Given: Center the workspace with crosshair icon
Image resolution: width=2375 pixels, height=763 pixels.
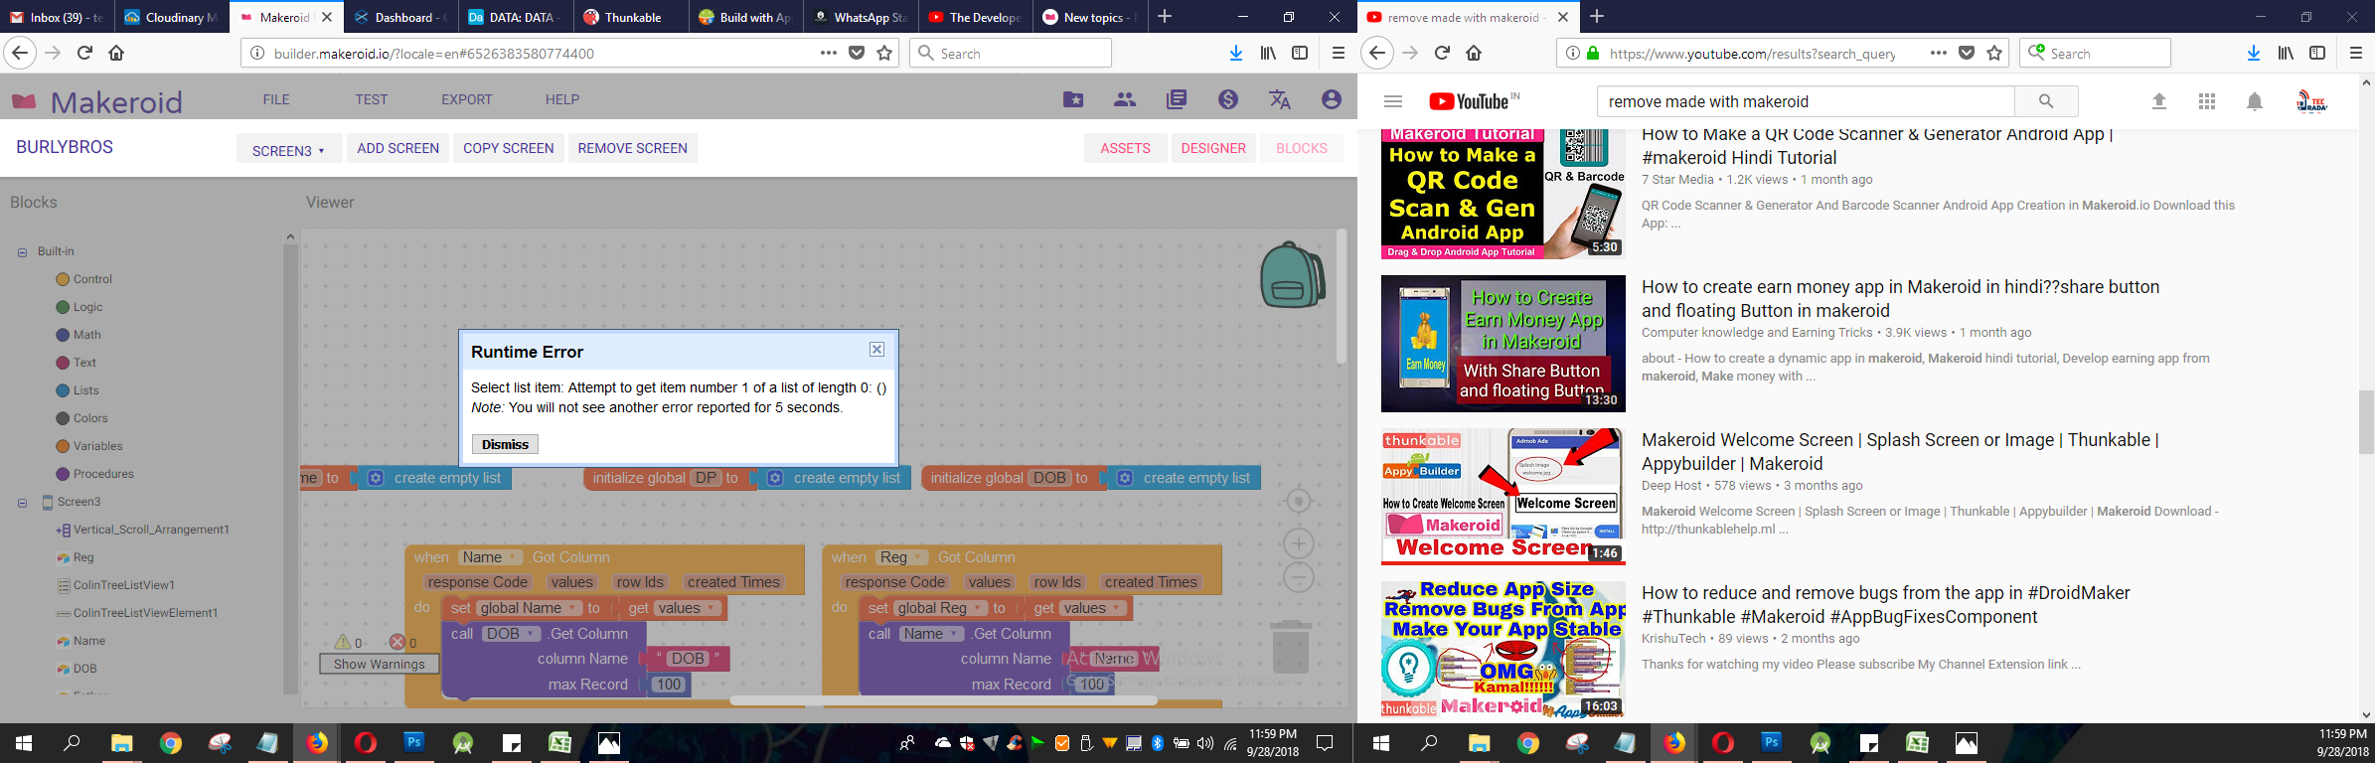Looking at the screenshot, I should point(1299,501).
